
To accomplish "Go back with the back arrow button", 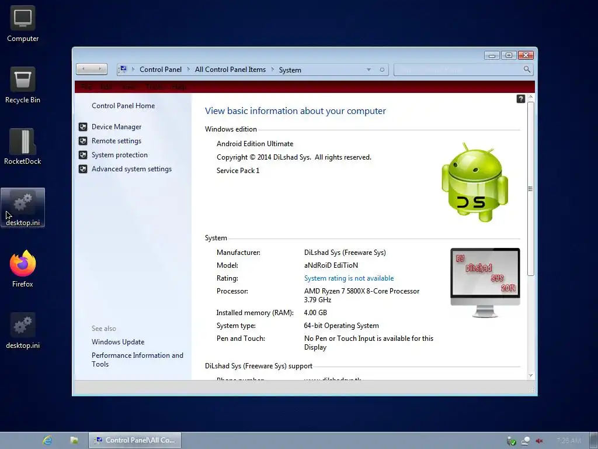I will pyautogui.click(x=84, y=69).
